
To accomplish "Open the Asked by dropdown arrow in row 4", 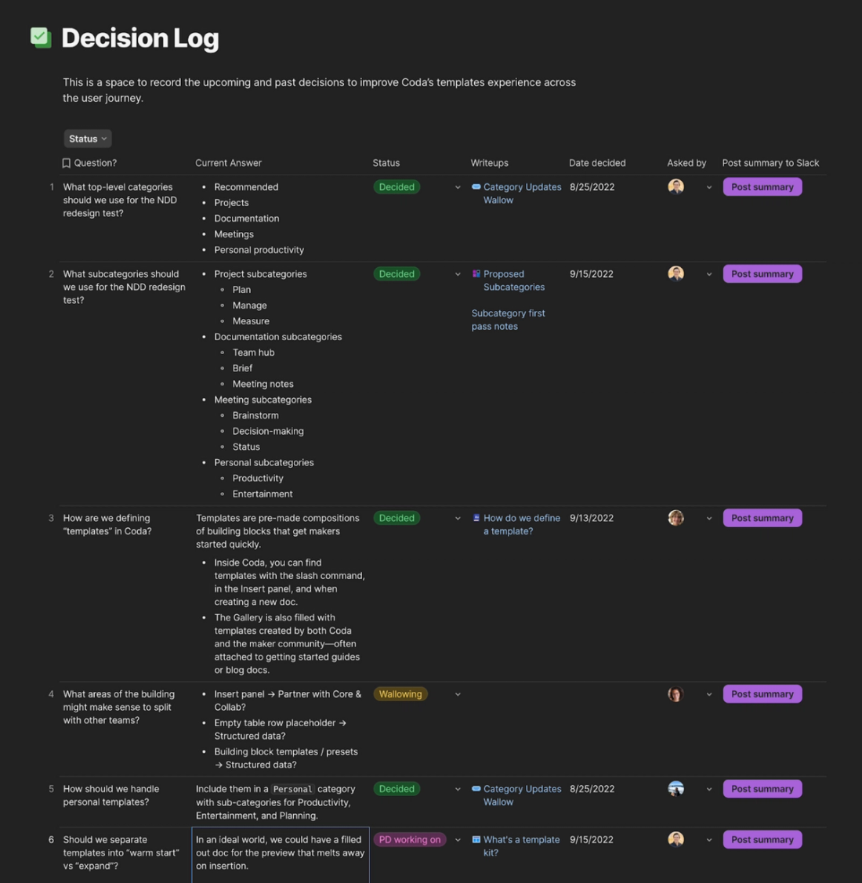I will (x=708, y=695).
